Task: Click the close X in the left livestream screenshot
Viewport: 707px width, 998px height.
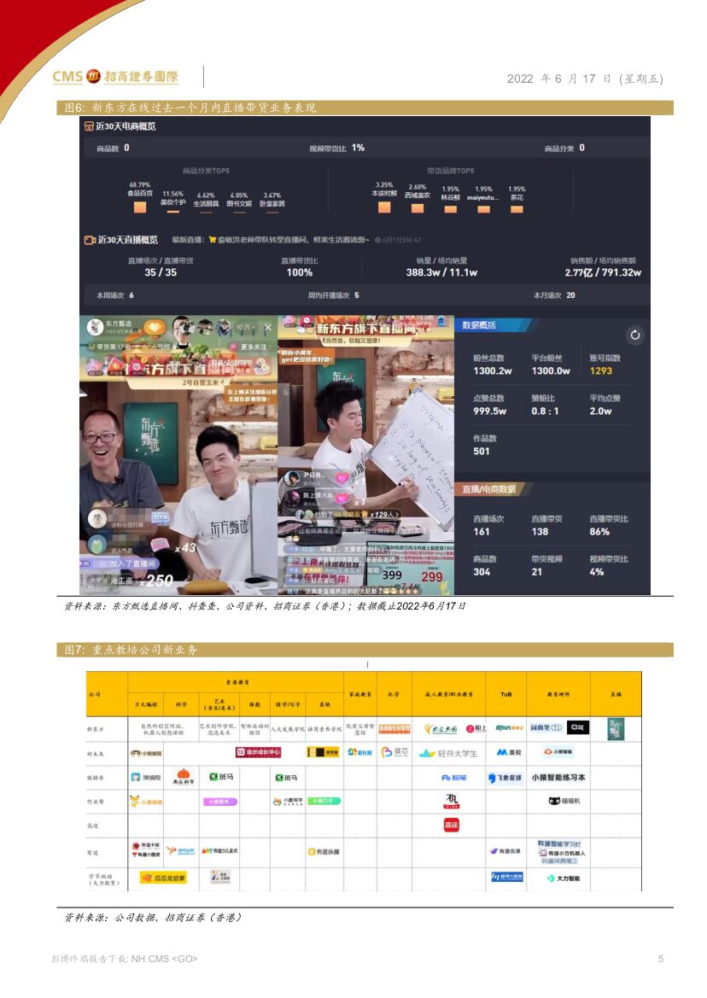Action: [268, 327]
